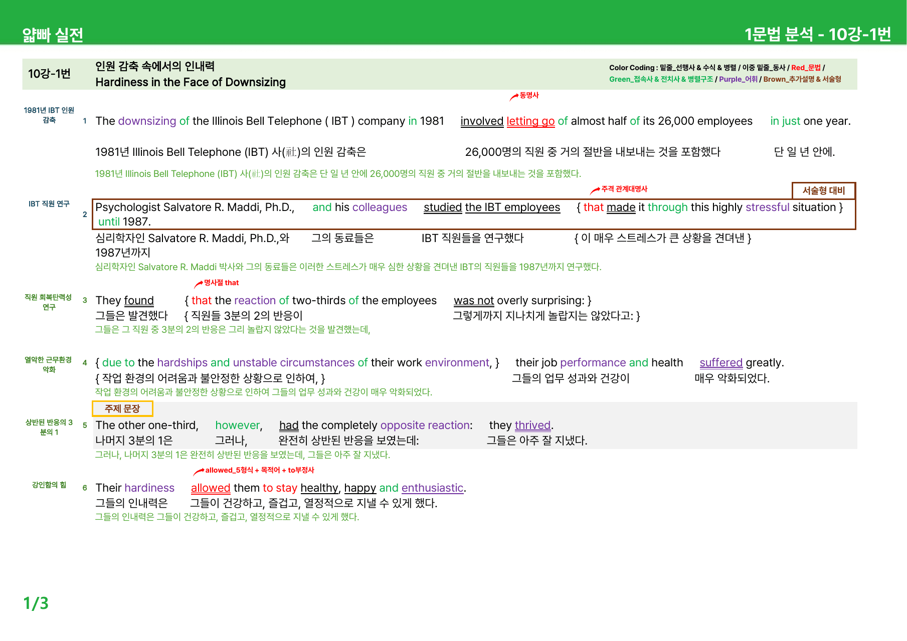Click the sidebar note 1981년 IBT 인원 감축
Image resolution: width=907 pixels, height=641 pixels.
click(x=49, y=115)
